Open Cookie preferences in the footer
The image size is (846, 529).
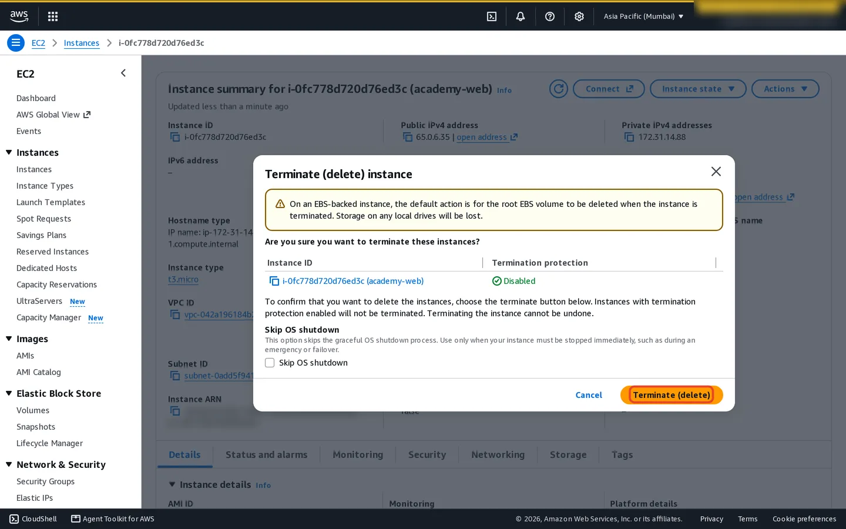click(x=804, y=519)
